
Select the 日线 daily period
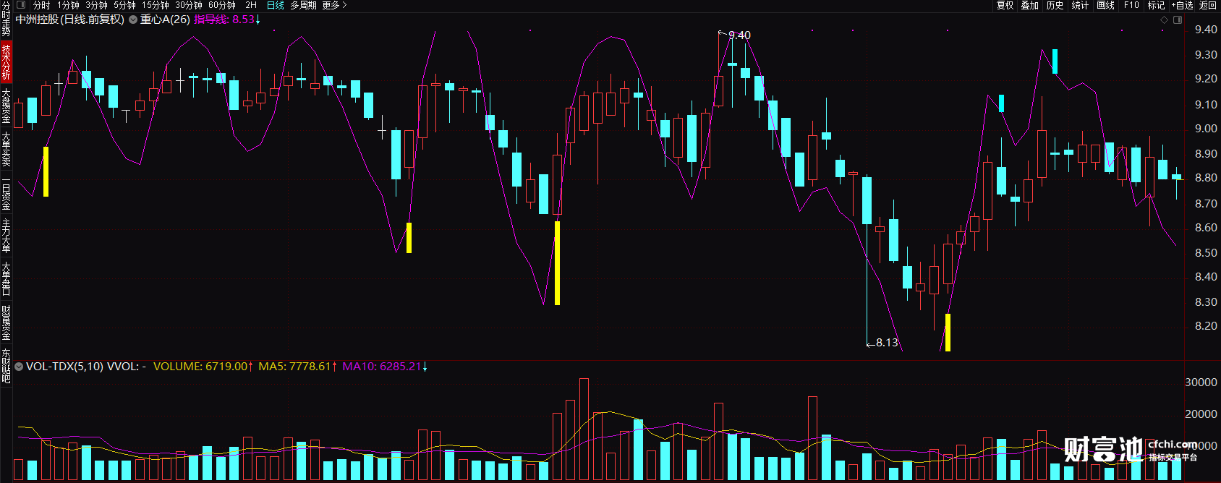click(x=275, y=5)
